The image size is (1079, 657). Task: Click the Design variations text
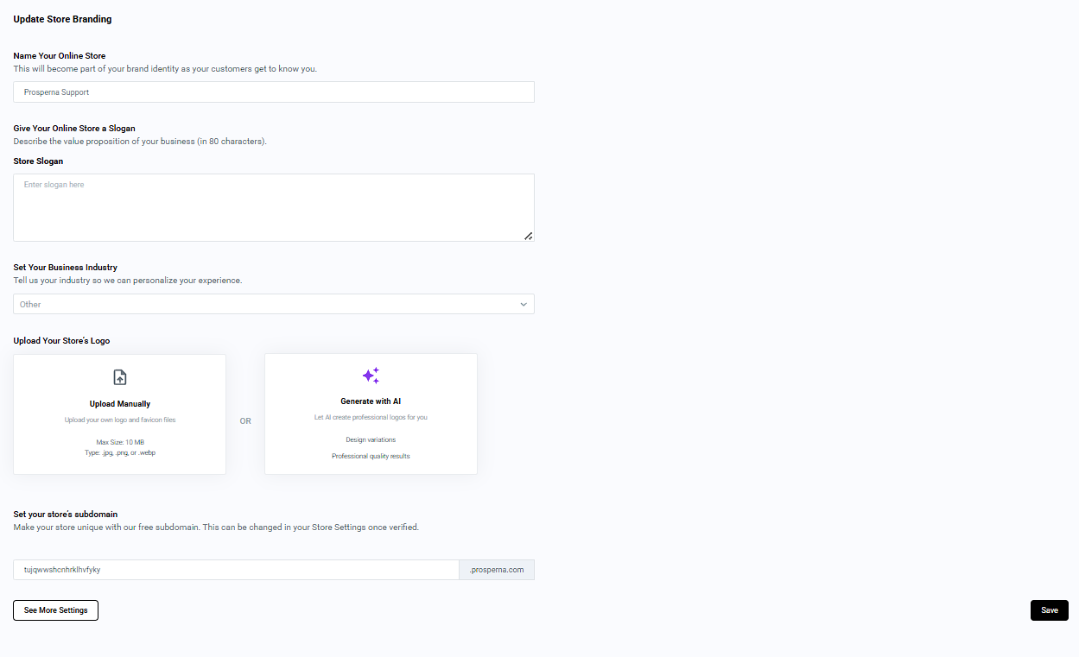click(x=371, y=439)
